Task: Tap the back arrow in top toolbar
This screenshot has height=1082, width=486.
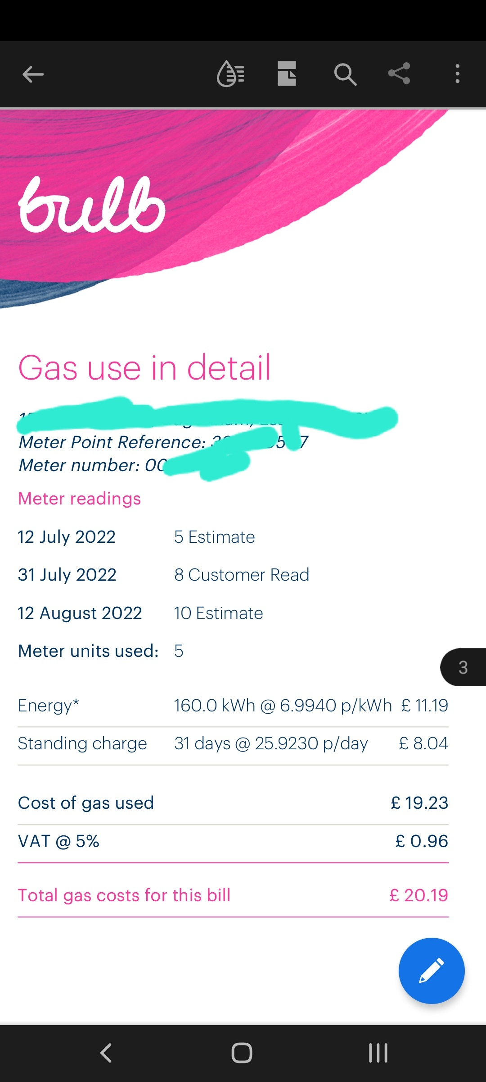Action: [33, 74]
